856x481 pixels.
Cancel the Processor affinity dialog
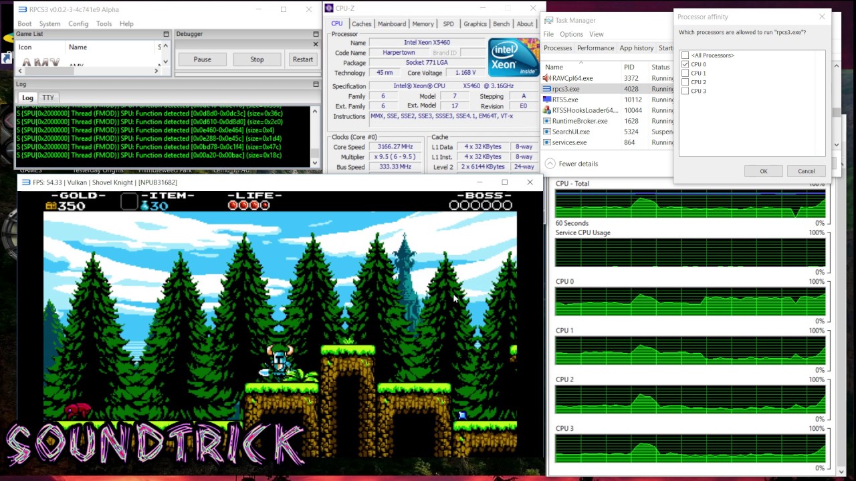pyautogui.click(x=806, y=171)
